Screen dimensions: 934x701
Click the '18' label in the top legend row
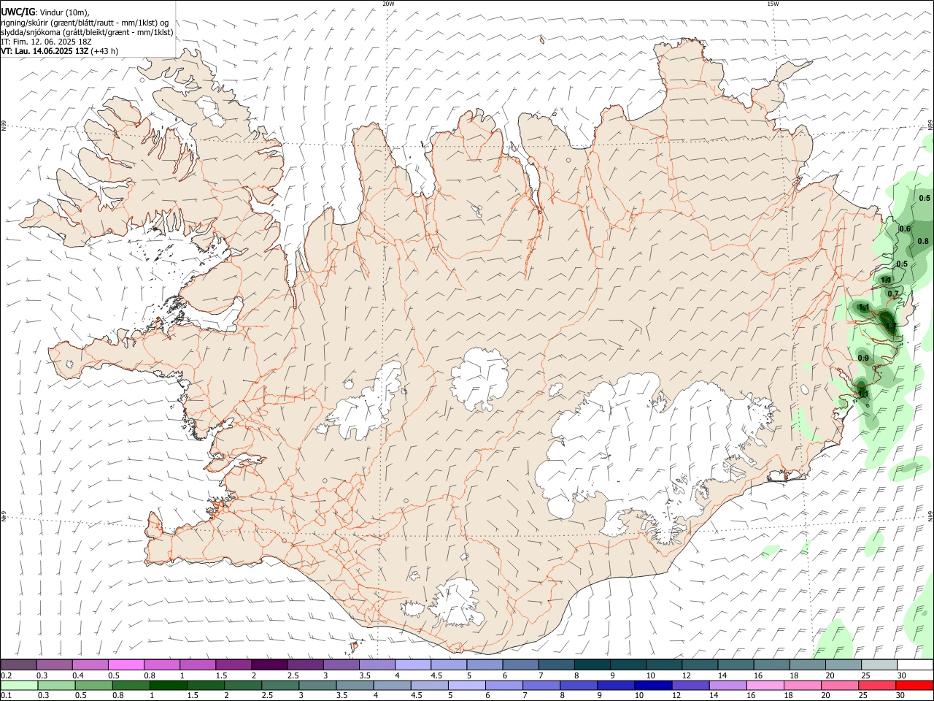tap(793, 675)
